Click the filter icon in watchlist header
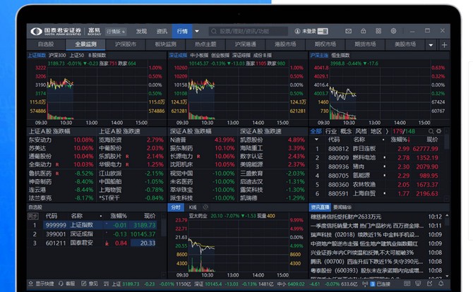473x292 pixels. [33, 216]
